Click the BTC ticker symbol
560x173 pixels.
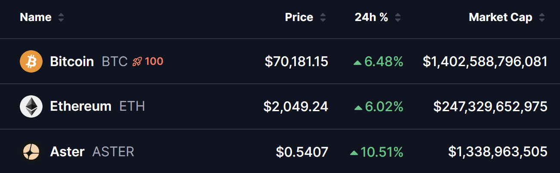pyautogui.click(x=115, y=61)
